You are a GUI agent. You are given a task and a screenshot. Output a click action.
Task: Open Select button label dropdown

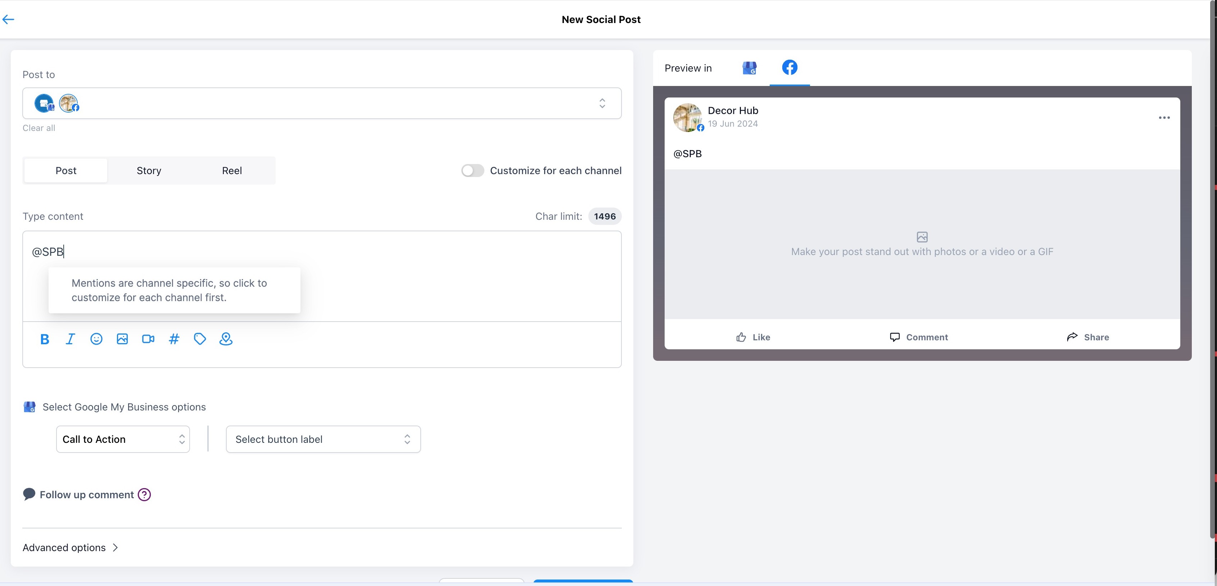(x=323, y=439)
